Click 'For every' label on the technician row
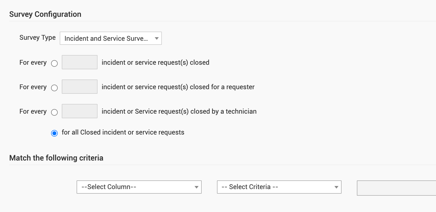The width and height of the screenshot is (436, 212). [x=33, y=112]
